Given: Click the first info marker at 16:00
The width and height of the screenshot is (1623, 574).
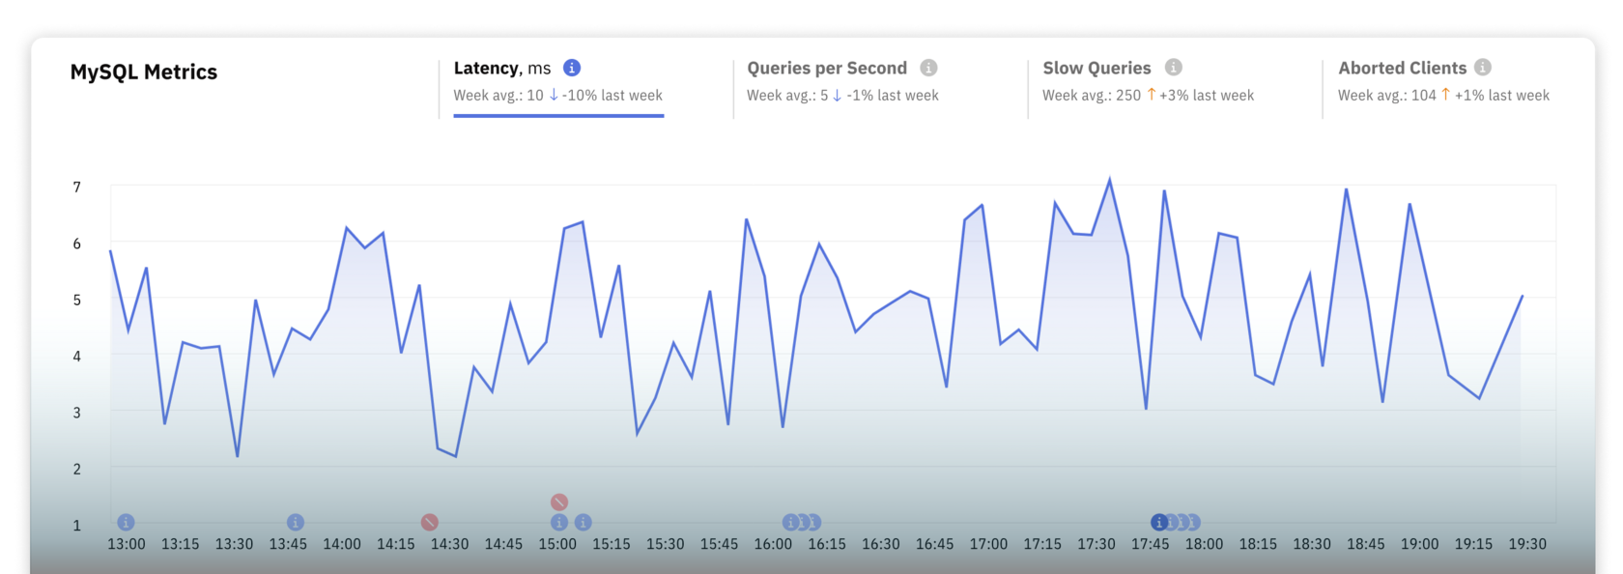Looking at the screenshot, I should pyautogui.click(x=790, y=522).
